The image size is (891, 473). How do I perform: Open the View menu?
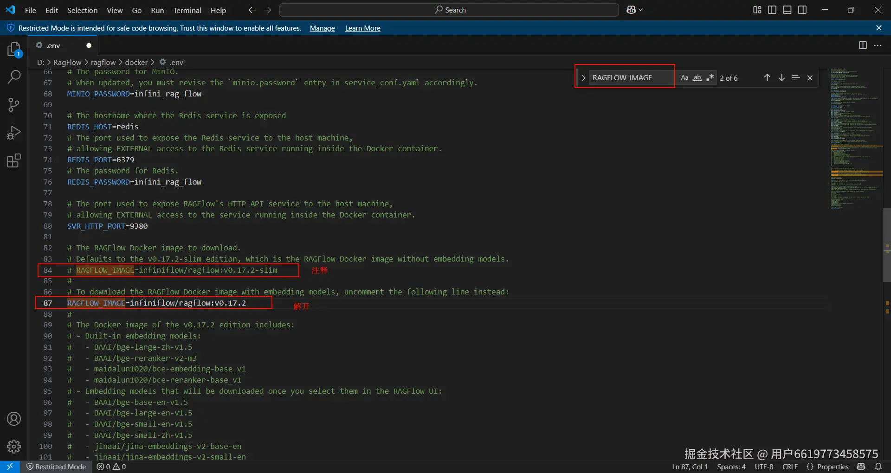pos(115,10)
